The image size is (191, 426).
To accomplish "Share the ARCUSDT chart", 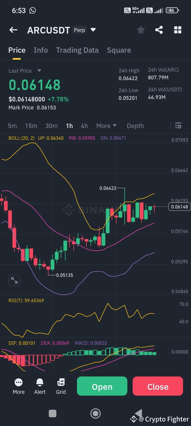I will pyautogui.click(x=159, y=30).
